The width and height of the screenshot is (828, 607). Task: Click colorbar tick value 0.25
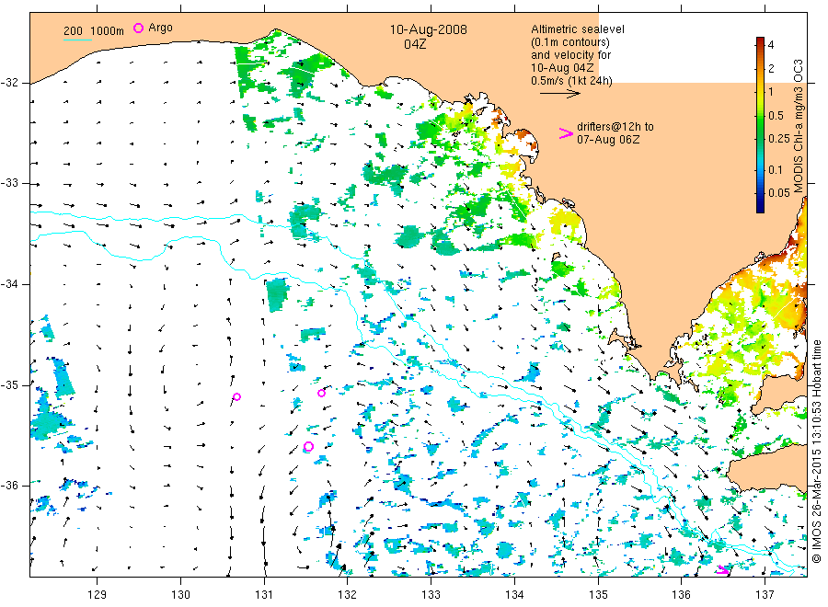pyautogui.click(x=779, y=138)
